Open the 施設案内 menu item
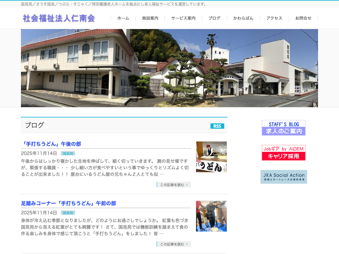 tap(150, 18)
